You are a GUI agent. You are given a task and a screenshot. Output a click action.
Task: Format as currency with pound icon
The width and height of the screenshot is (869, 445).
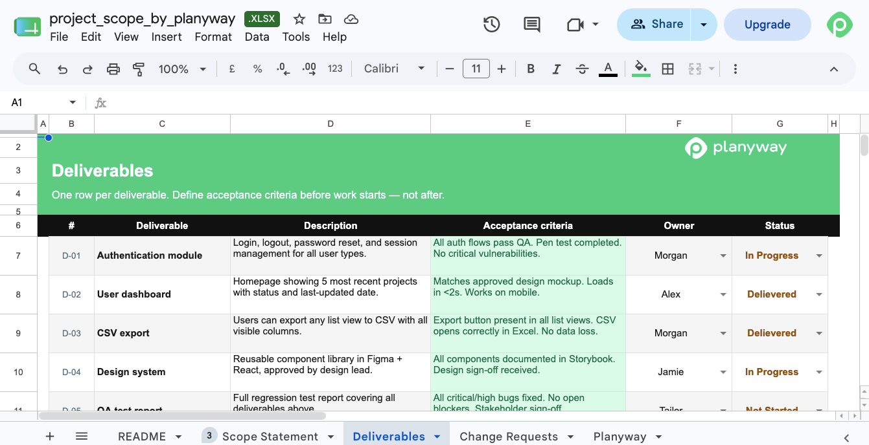[x=232, y=69]
